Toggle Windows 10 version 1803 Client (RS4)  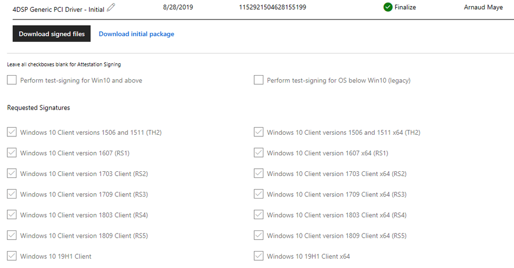pyautogui.click(x=12, y=215)
